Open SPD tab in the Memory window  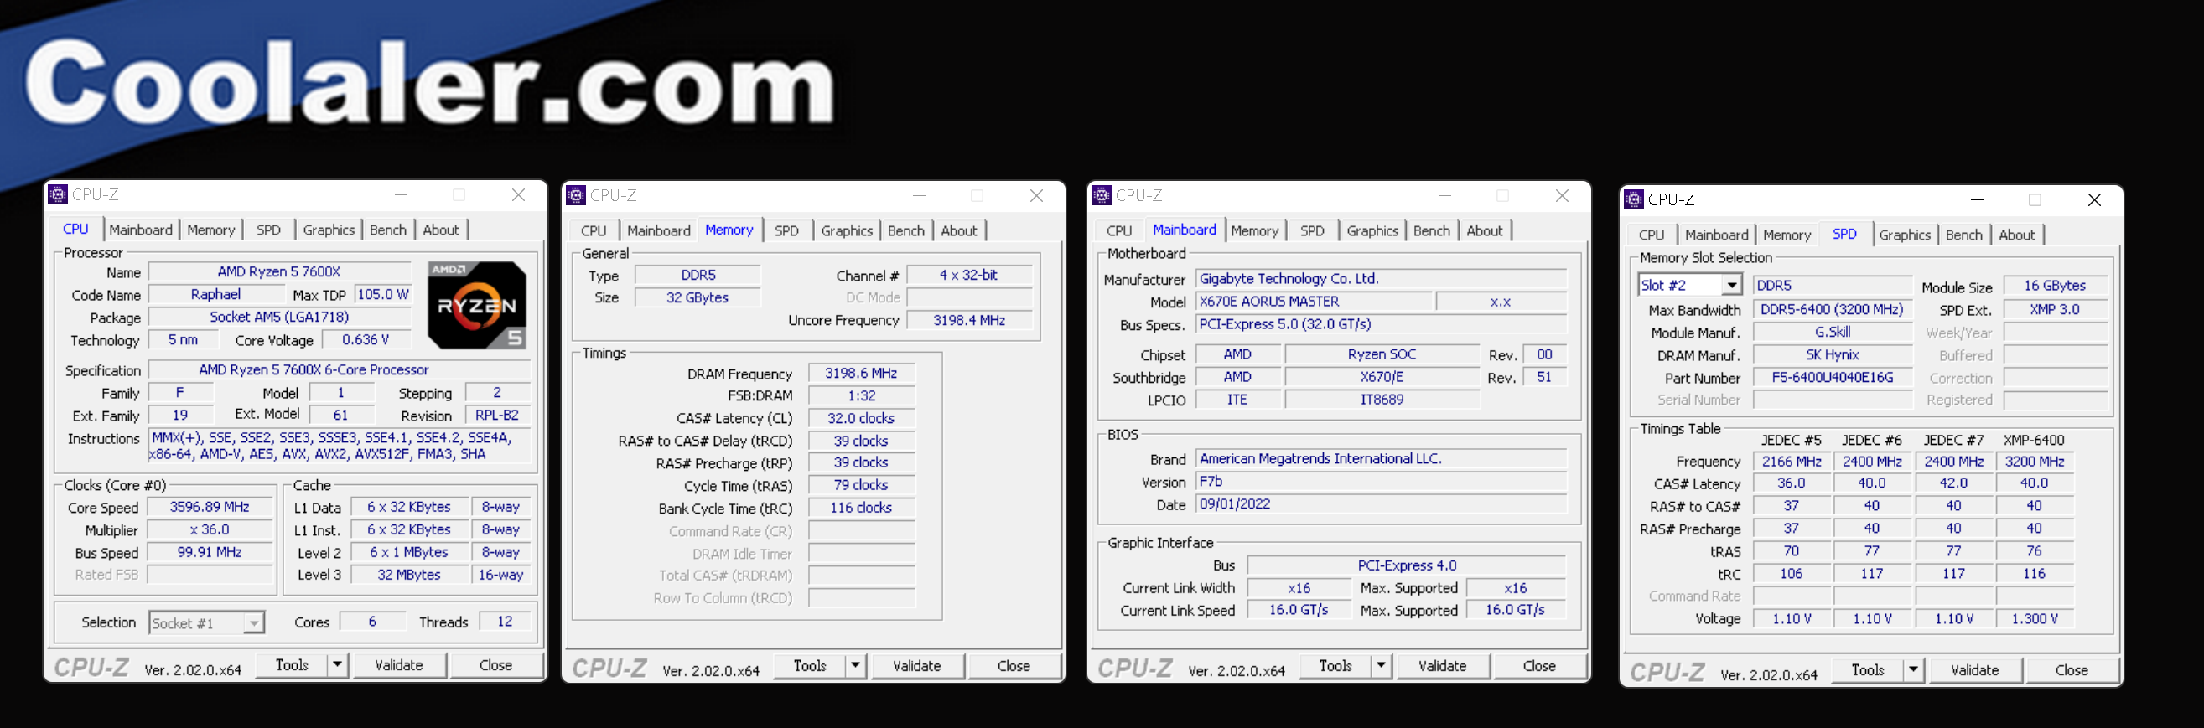(786, 231)
